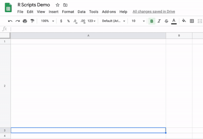Open the Add-ons menu
Screen dimensions: 203x139
pyautogui.click(x=109, y=12)
